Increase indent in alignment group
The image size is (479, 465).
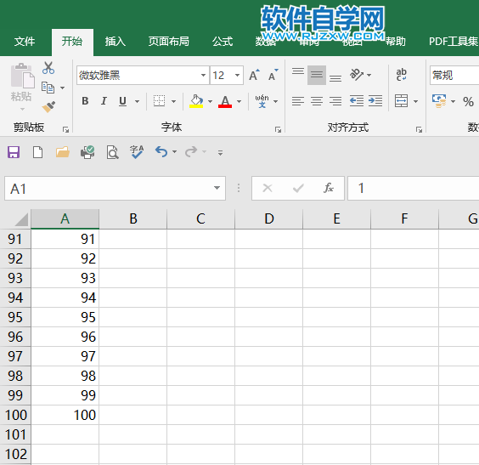[x=375, y=100]
